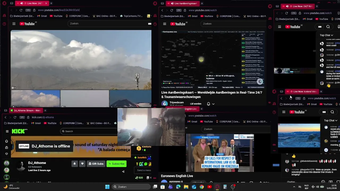The image size is (340, 191).
Task: Reload the Live Aardbevingskaart window page
Action: click(172, 10)
